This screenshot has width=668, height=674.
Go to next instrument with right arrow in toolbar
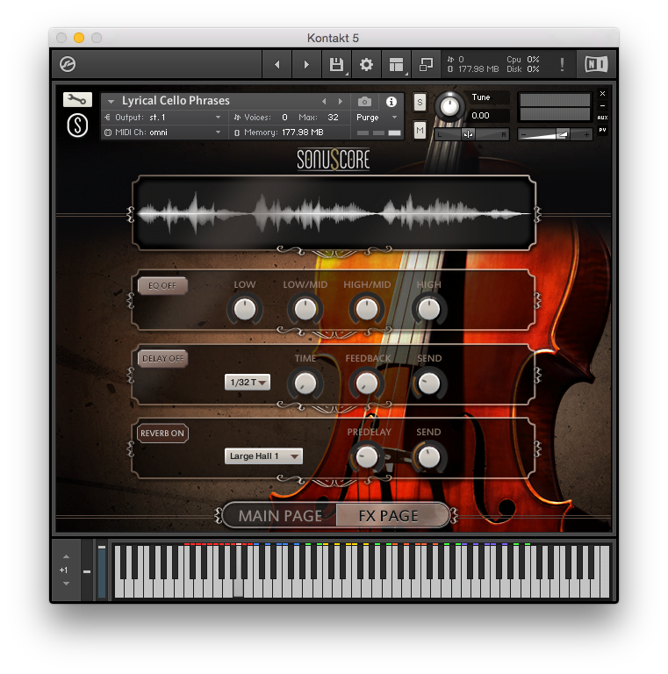point(306,64)
